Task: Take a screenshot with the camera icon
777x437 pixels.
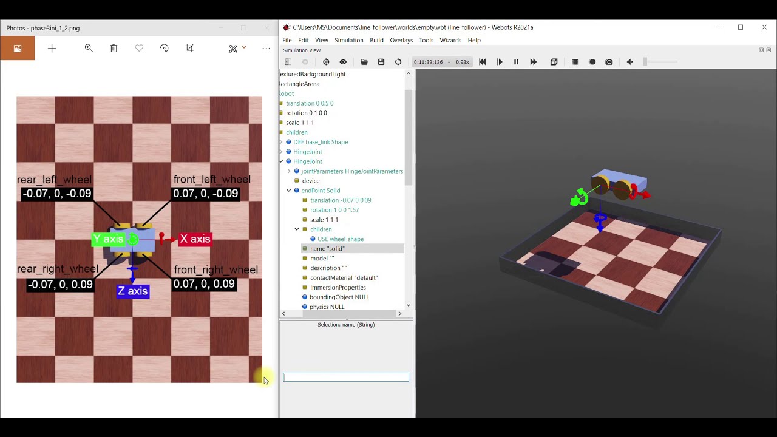Action: pos(609,62)
